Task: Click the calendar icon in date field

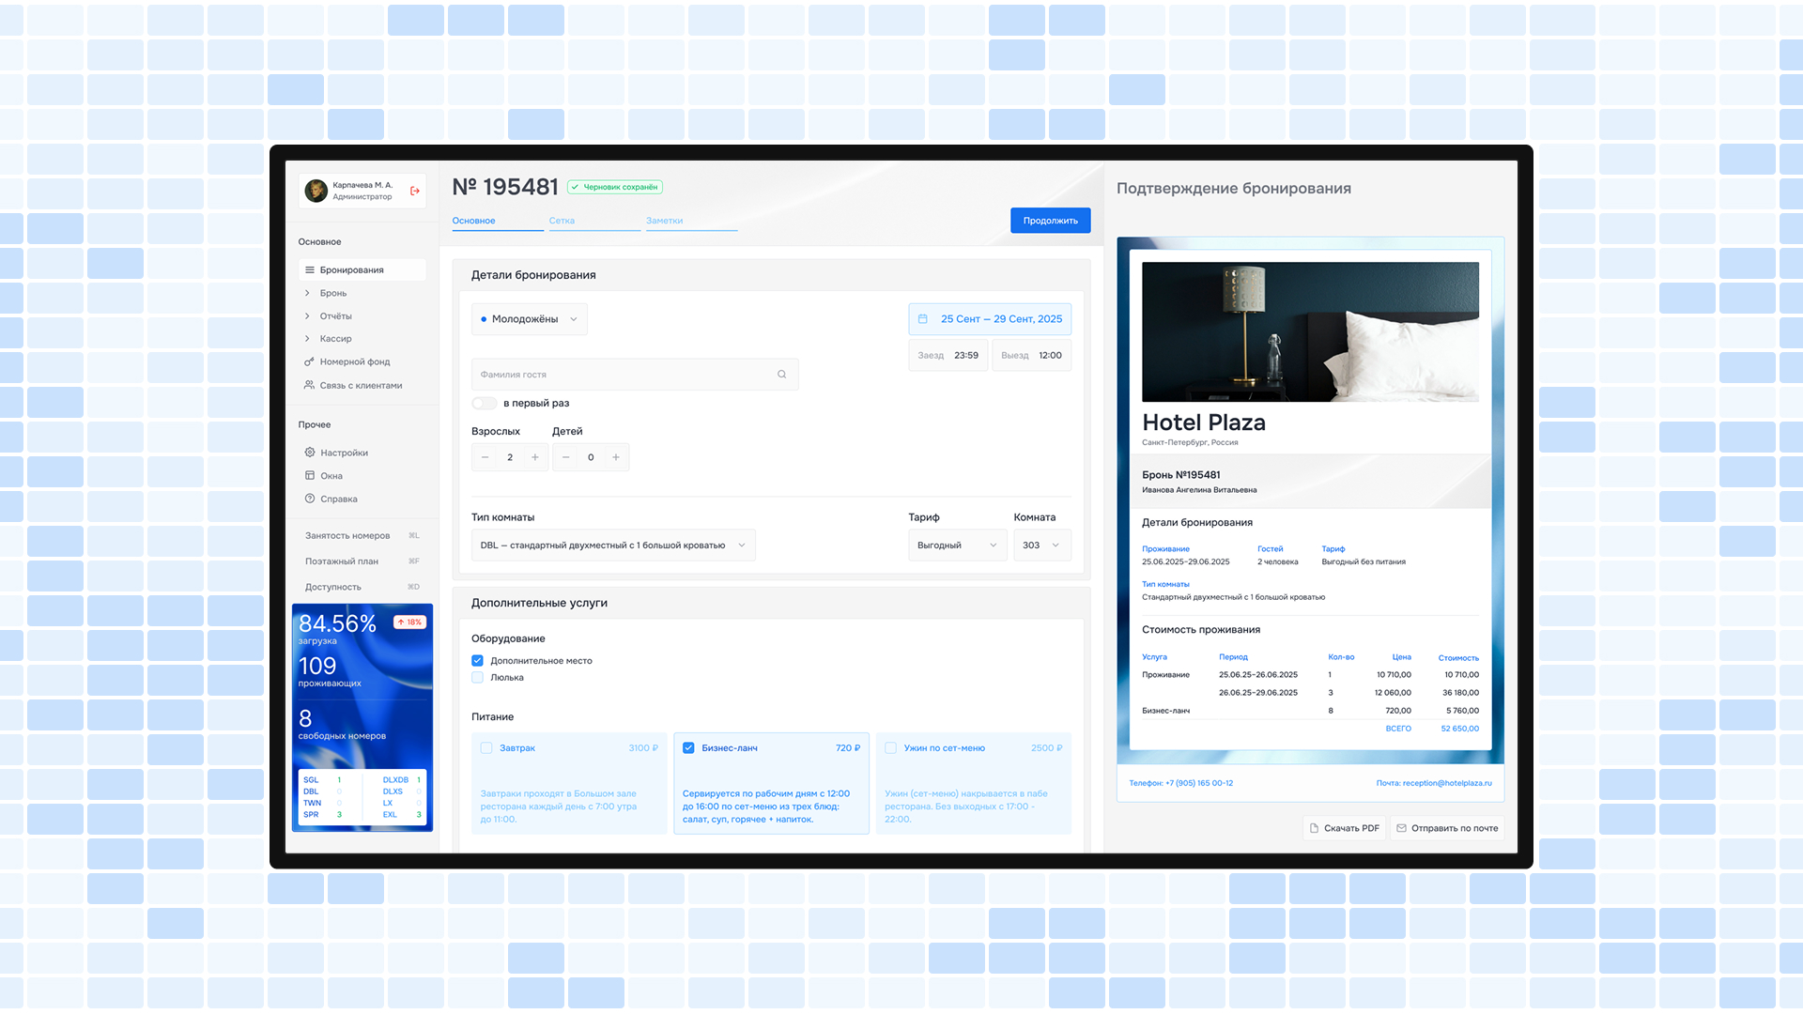Action: [x=922, y=319]
